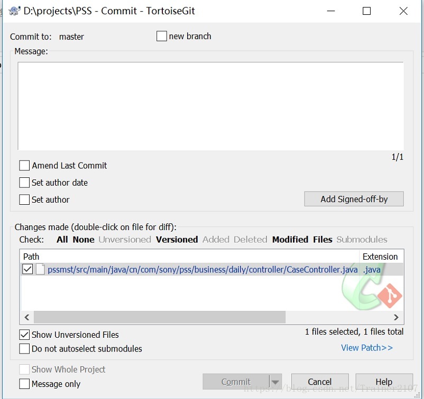Sort list by the Extension column header

click(381, 256)
